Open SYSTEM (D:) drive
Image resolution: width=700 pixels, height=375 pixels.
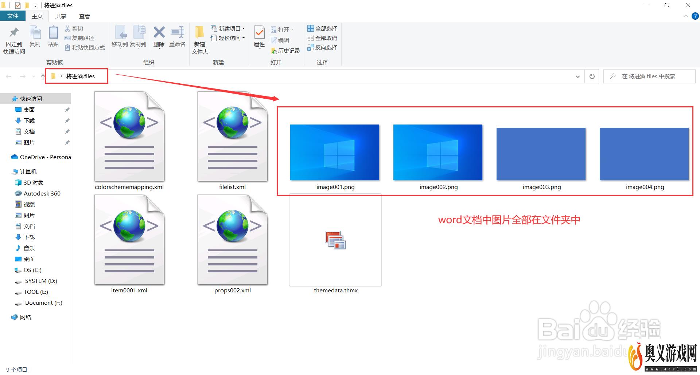coord(35,281)
